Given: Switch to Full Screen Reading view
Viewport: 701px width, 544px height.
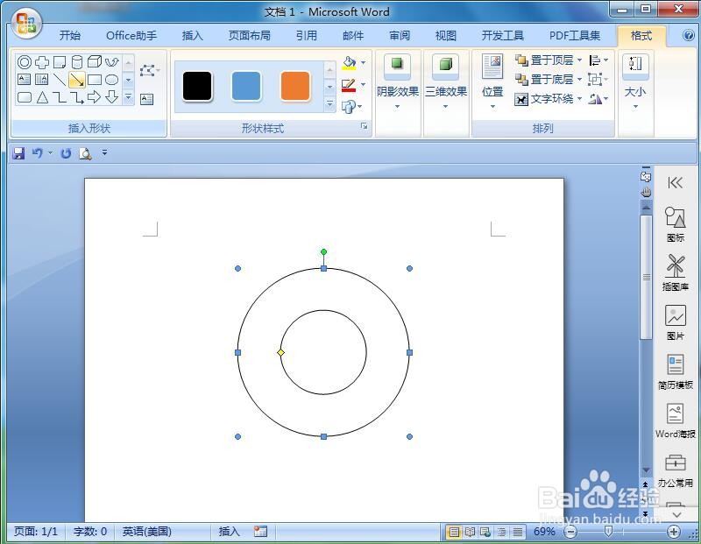Looking at the screenshot, I should coord(470,532).
